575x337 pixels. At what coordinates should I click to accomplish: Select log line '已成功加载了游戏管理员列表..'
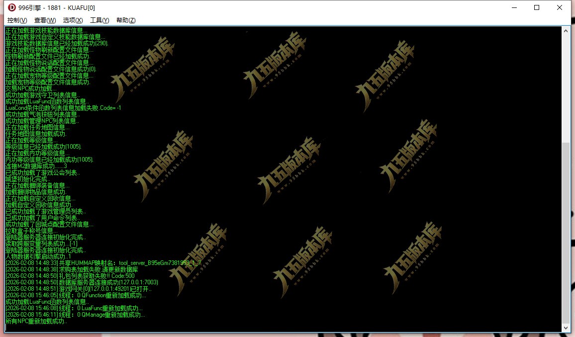45,211
